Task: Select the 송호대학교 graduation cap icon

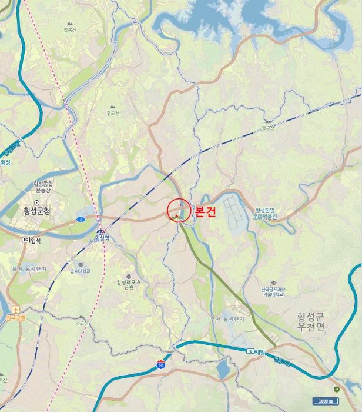Action: [x=81, y=265]
